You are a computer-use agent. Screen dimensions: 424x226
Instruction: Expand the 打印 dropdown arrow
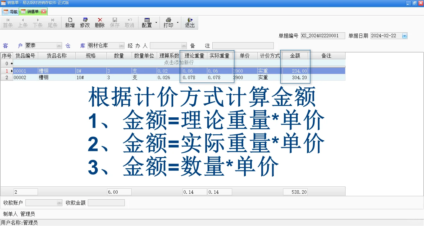point(178,23)
